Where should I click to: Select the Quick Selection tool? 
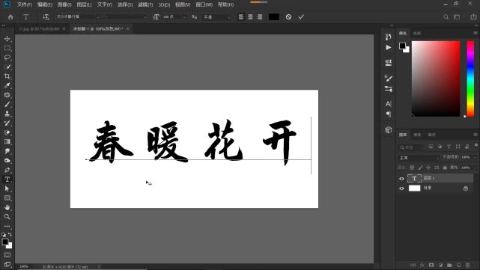pos(7,67)
